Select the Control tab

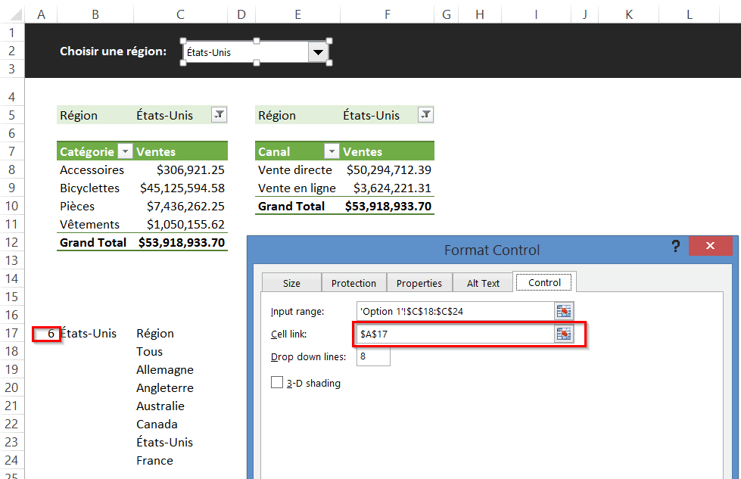[544, 282]
